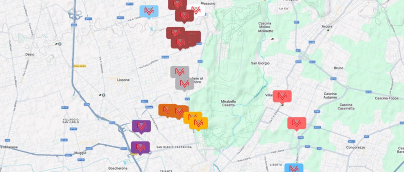Click the Cascina Autunno label
The width and height of the screenshot is (404, 172).
point(330,96)
